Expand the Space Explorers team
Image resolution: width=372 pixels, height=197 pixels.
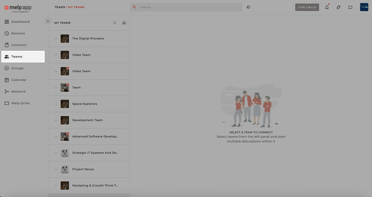click(x=56, y=104)
